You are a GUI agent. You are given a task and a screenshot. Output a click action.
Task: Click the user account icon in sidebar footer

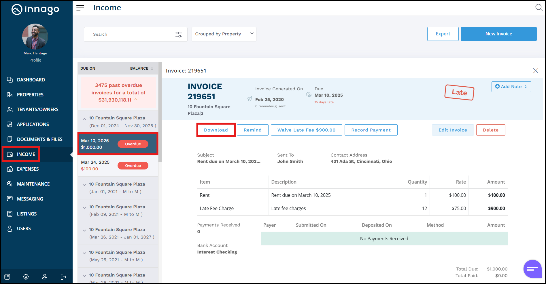[x=44, y=277]
